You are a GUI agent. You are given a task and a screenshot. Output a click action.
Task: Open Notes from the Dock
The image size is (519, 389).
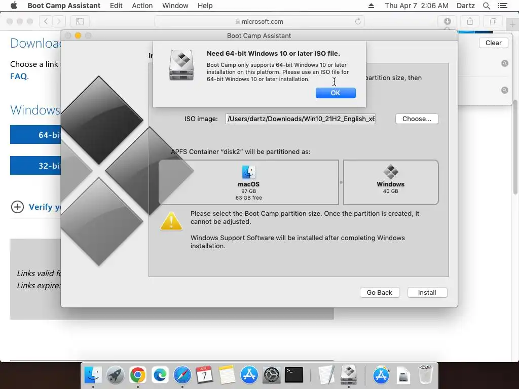227,375
